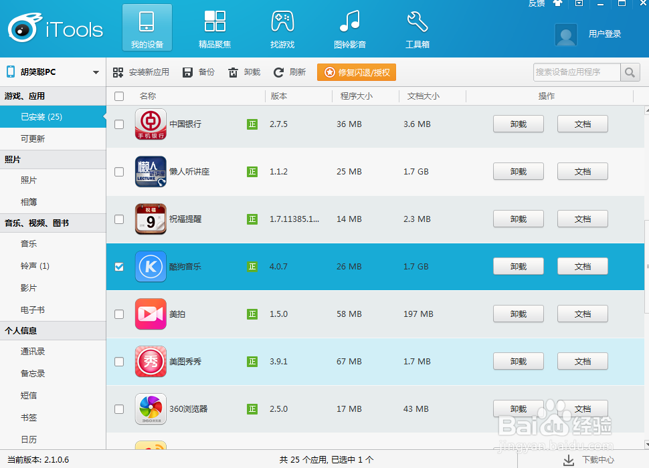The image size is (649, 468).
Task: Sort by 程序大小 column header
Action: [357, 96]
